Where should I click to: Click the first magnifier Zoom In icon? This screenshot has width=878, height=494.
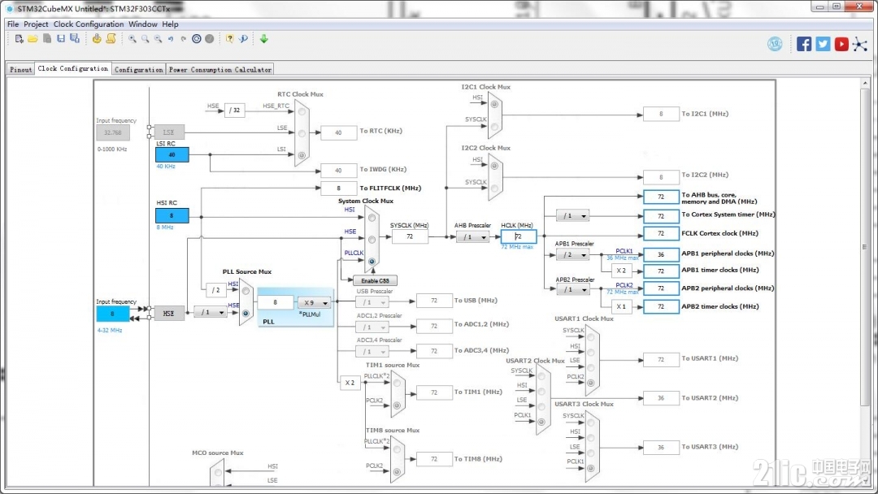133,39
